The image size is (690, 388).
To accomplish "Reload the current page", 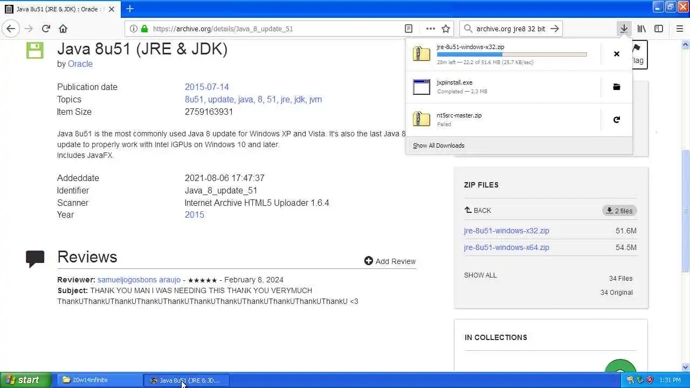I will pos(46,29).
